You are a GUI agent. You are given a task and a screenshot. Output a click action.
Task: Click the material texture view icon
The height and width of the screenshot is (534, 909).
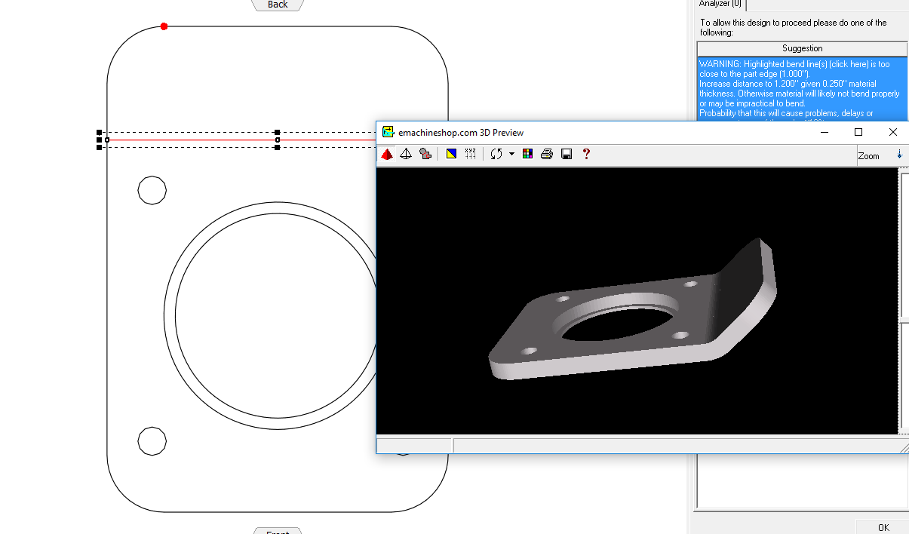(425, 154)
